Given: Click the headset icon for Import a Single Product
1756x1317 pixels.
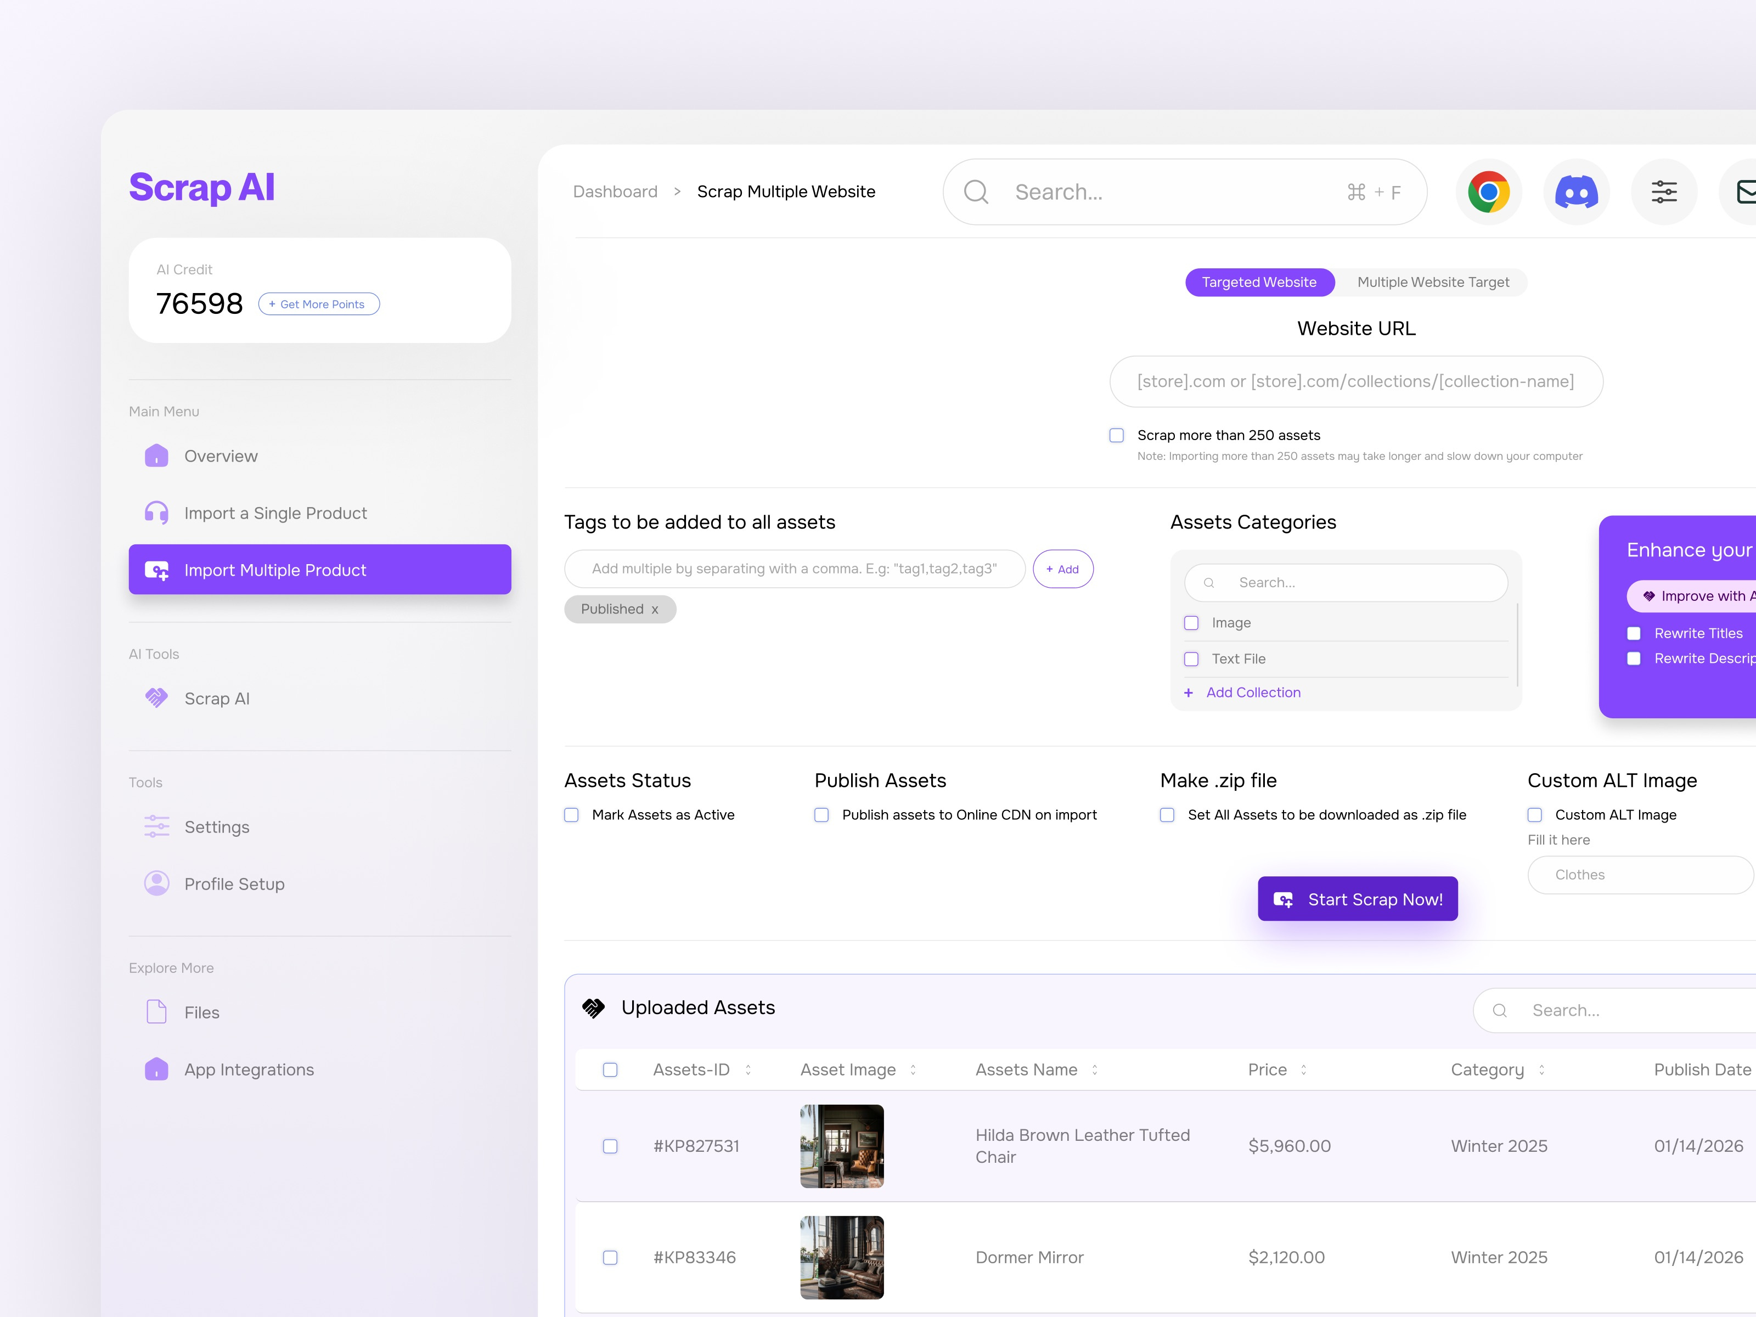Looking at the screenshot, I should 156,513.
